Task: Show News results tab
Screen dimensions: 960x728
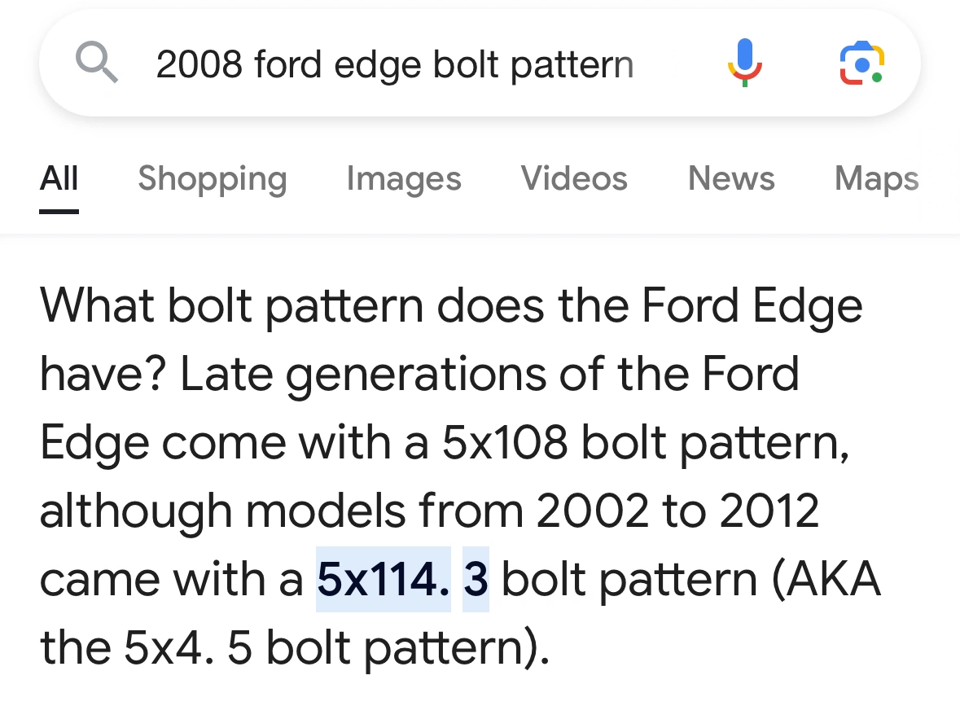Action: tap(730, 178)
